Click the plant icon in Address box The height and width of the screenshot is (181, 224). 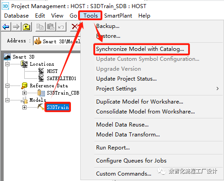38,41
